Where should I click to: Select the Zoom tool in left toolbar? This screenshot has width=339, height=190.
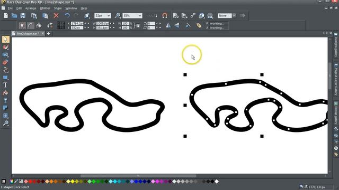pos(5,123)
